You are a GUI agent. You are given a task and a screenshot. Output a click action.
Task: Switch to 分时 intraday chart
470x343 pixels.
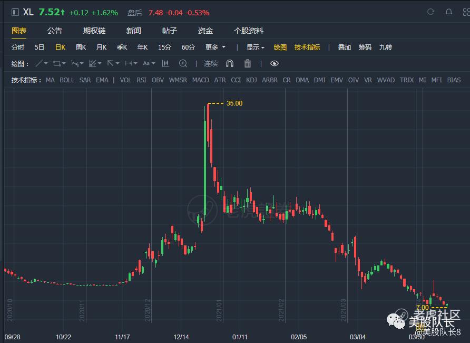tap(18, 47)
